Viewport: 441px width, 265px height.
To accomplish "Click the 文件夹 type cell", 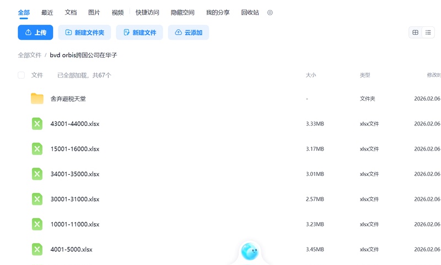I will coord(367,99).
